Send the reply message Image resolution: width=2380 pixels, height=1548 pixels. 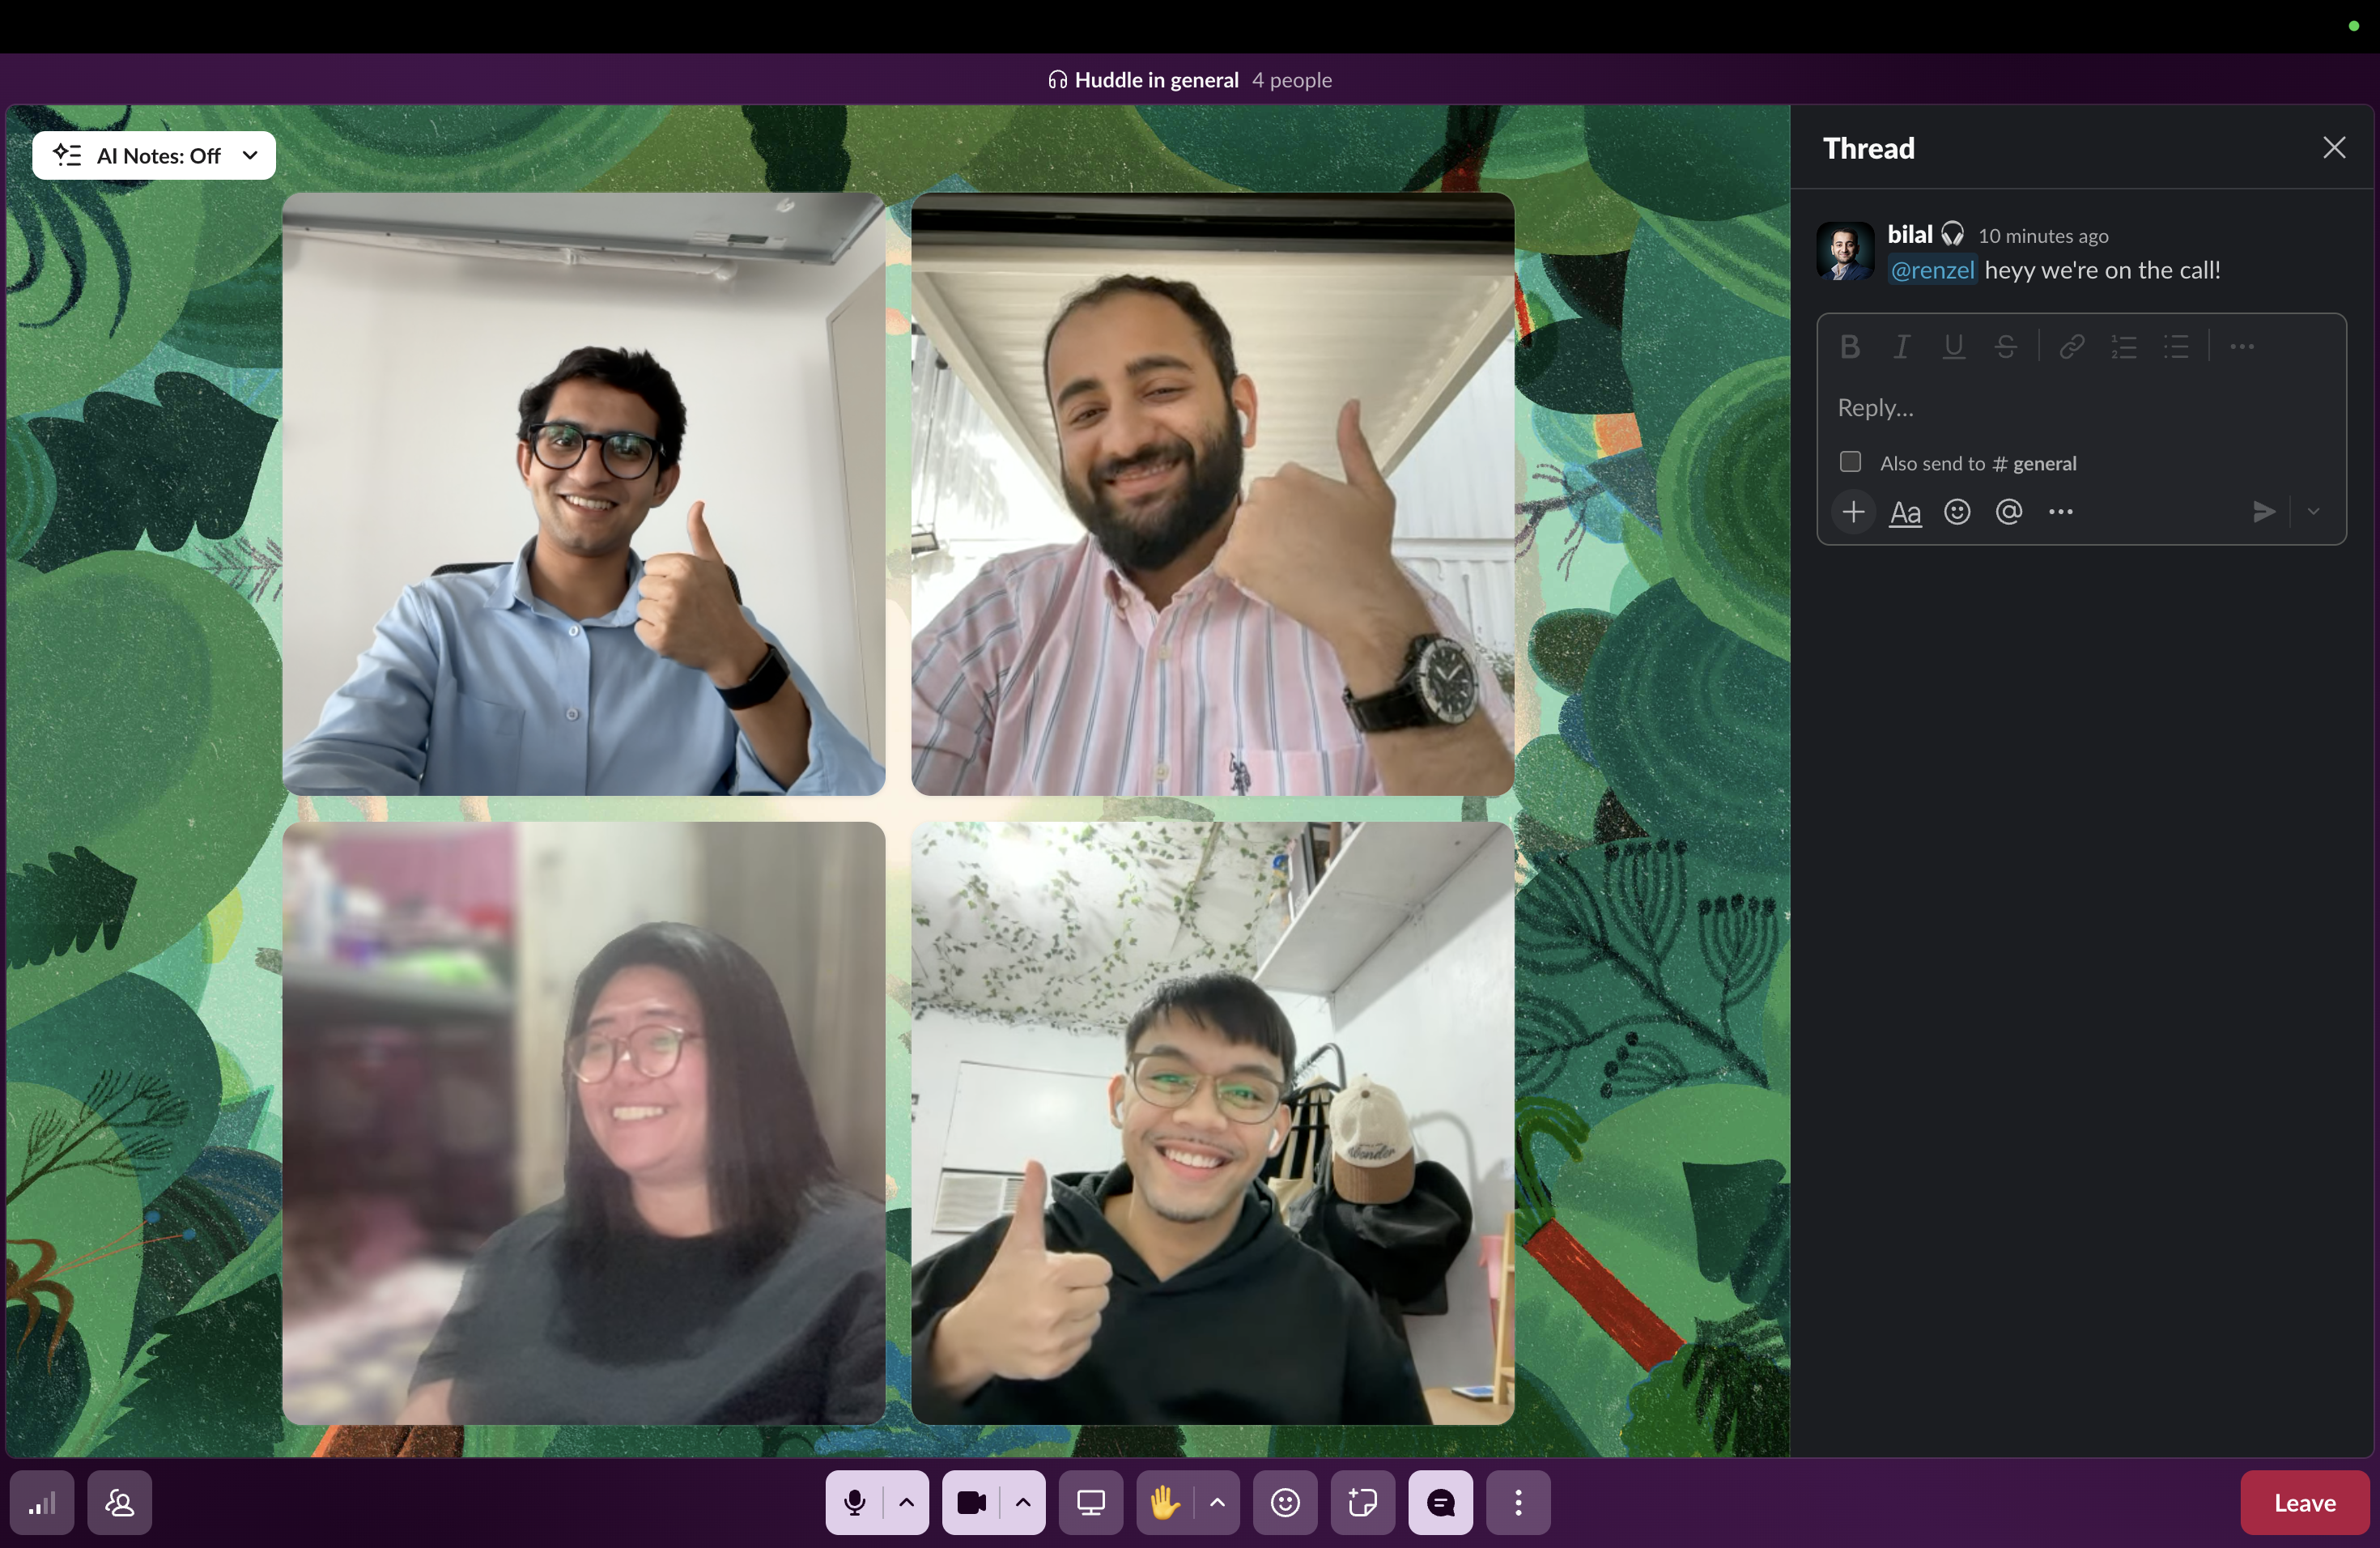pos(2264,512)
